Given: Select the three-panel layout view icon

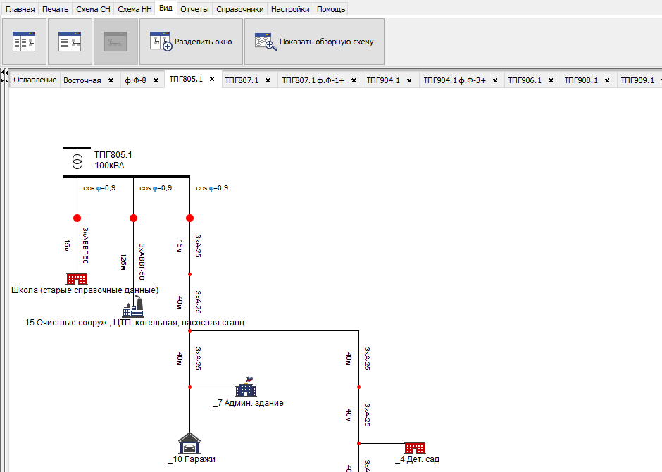Looking at the screenshot, I should pos(24,42).
